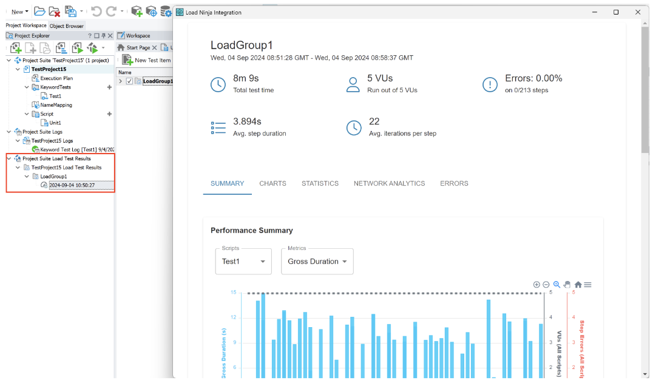Collapse the KeywordTests tree node
653x386 pixels.
27,87
